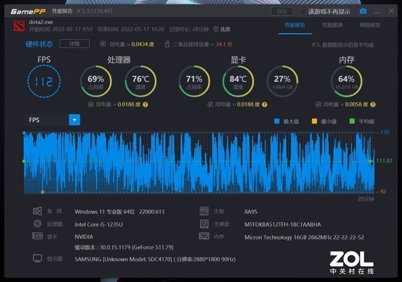Open the FPS metric dropdown arrow
The height and width of the screenshot is (282, 402).
[x=74, y=119]
